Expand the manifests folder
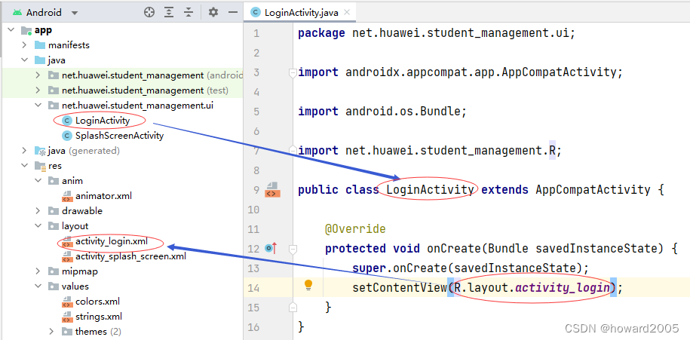 [25, 45]
